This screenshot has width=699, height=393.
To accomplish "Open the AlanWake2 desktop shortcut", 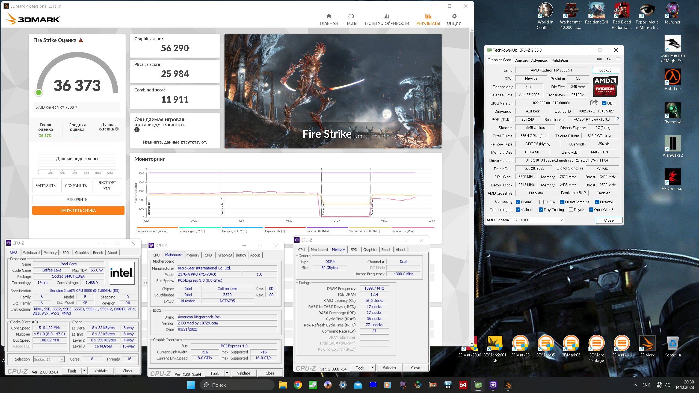I will (673, 146).
